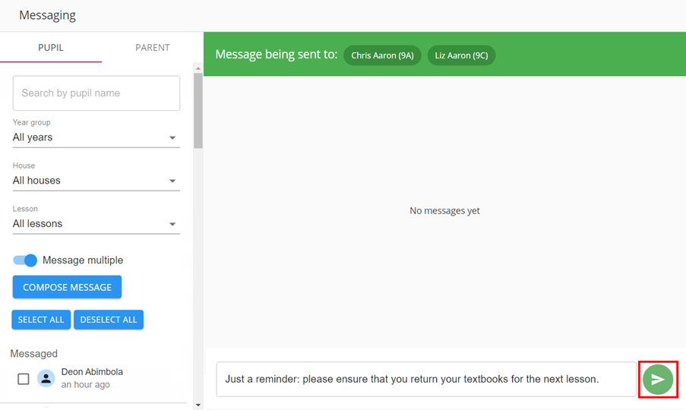This screenshot has width=686, height=410.
Task: Expand the House dropdown showing All houses
Action: click(x=96, y=181)
